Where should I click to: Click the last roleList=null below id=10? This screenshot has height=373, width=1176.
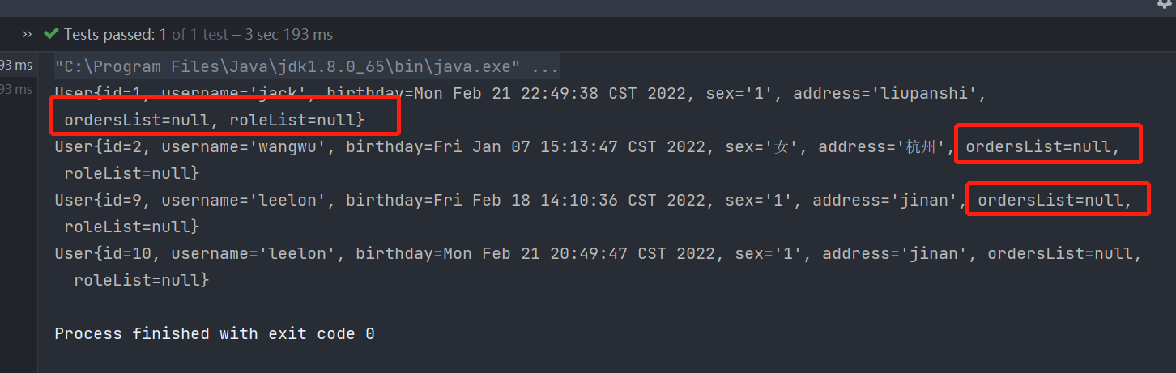pyautogui.click(x=141, y=280)
